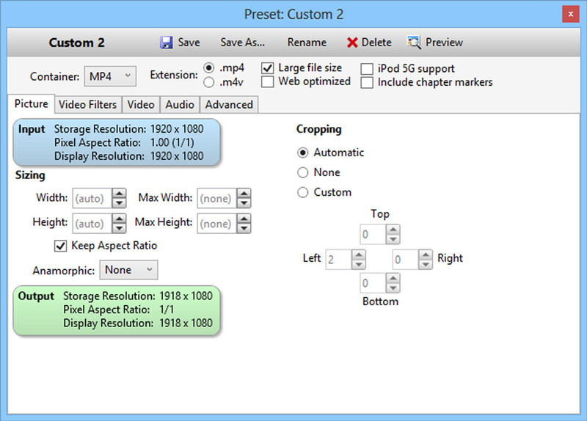Screen dimensions: 587x421
Task: Enable the Web optimized checkbox
Action: tap(267, 81)
